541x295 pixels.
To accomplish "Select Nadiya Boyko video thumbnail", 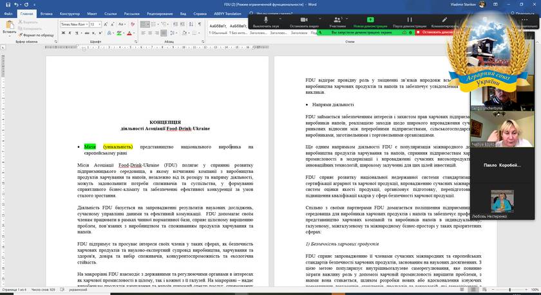I will pyautogui.click(x=502, y=129).
